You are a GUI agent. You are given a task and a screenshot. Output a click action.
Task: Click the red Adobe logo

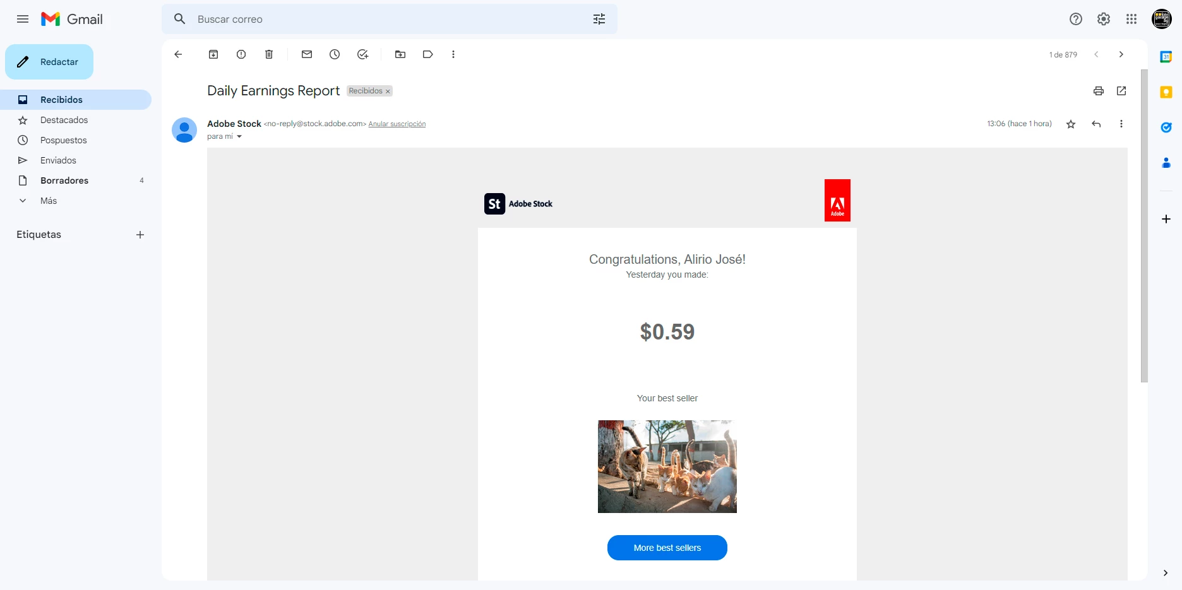tap(837, 200)
